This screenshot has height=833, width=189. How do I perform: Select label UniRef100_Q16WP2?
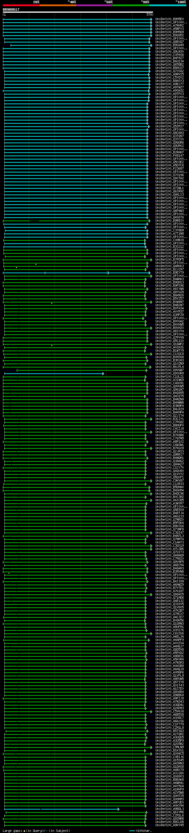[169, 344]
